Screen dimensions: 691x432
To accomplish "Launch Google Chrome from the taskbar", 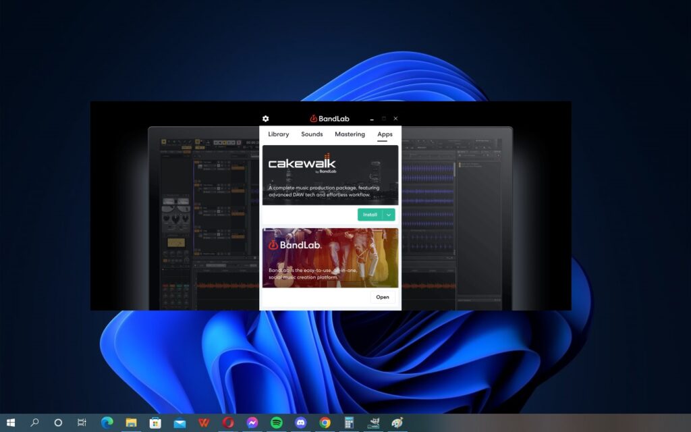I will 325,423.
